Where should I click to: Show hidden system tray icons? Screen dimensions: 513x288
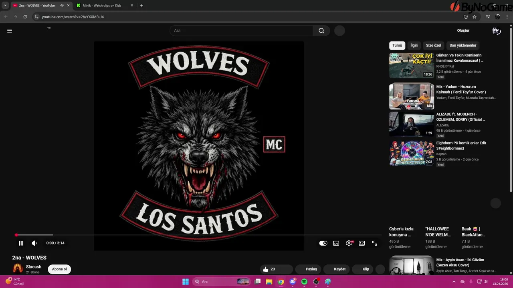(x=454, y=282)
